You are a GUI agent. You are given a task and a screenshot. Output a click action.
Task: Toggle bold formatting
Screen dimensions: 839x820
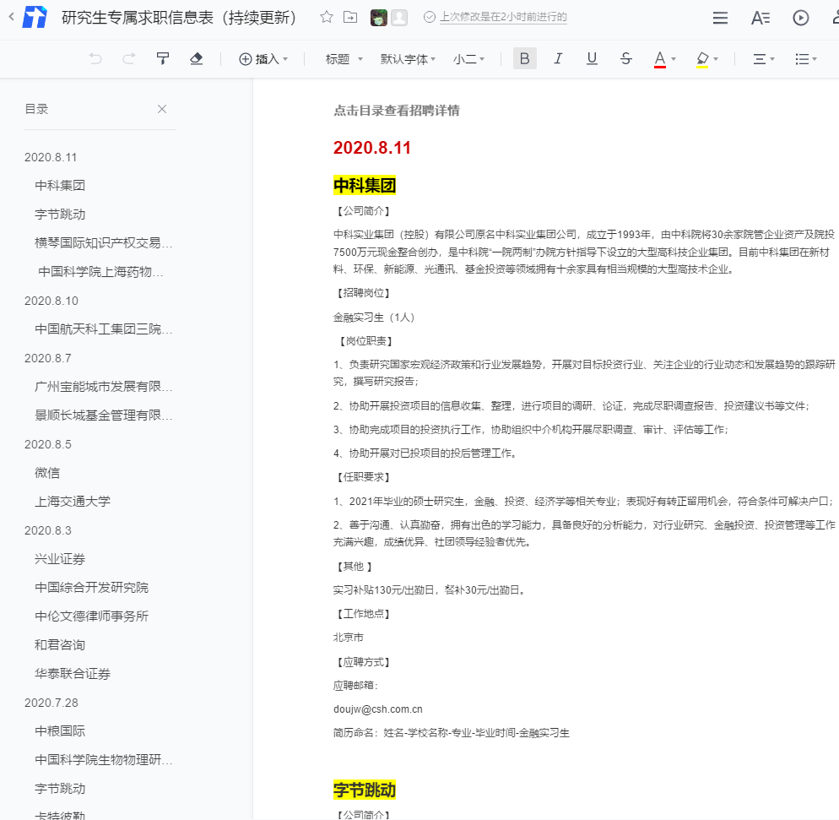[x=524, y=58]
